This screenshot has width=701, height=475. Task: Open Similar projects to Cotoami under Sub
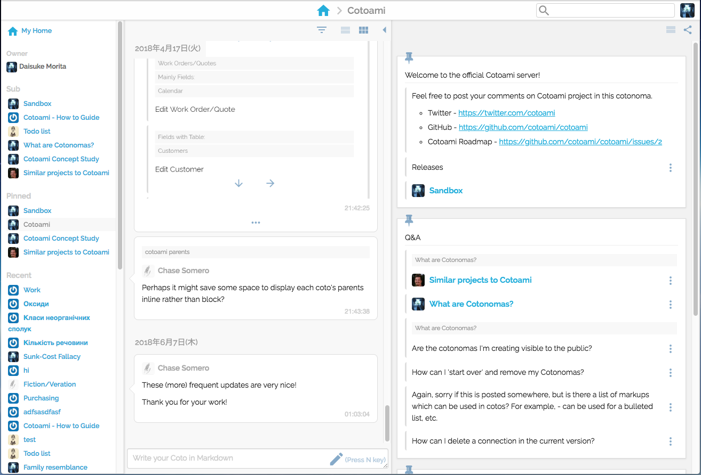(66, 173)
